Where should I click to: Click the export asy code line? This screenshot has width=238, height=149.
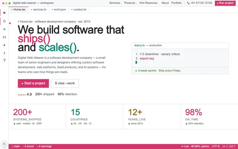(x=147, y=58)
